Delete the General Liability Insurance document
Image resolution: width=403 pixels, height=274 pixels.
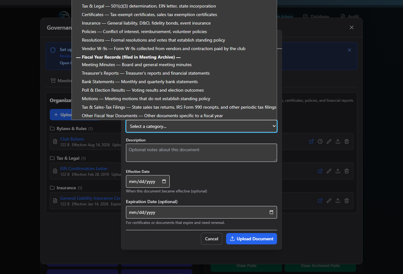[x=347, y=201]
